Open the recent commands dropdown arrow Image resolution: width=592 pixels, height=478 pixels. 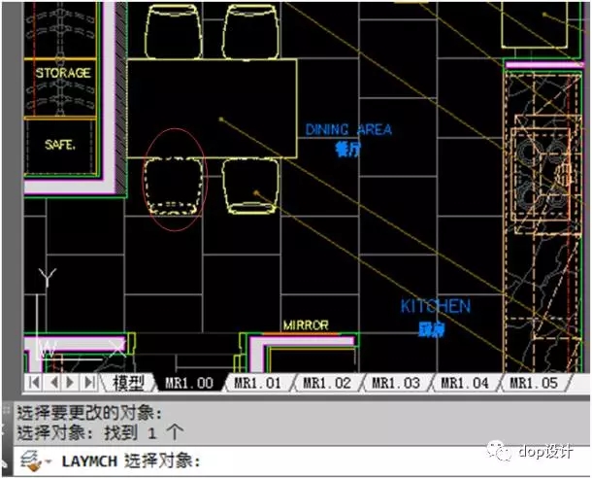click(48, 461)
